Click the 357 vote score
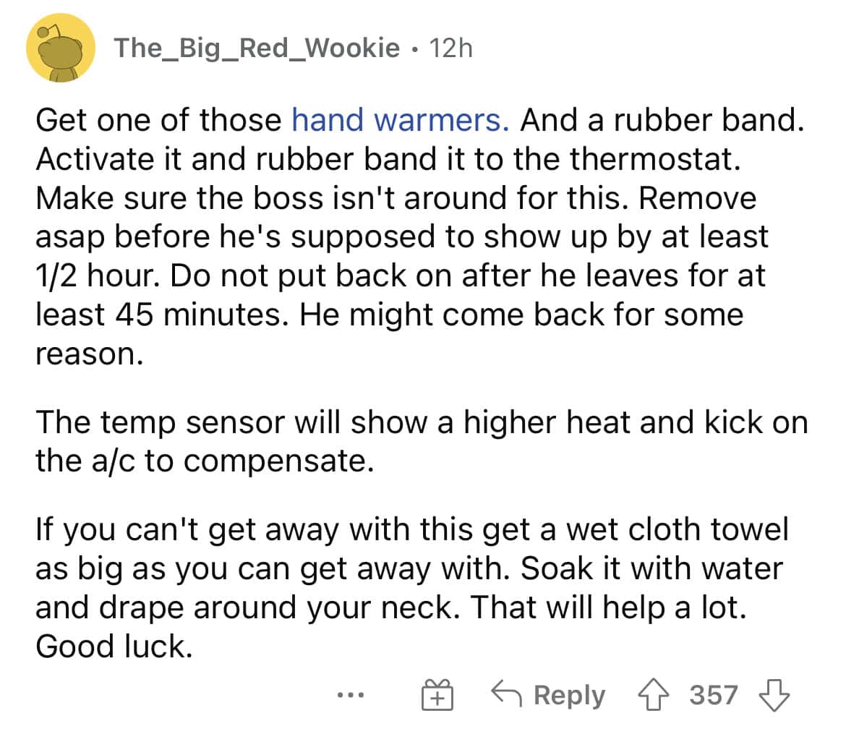This screenshot has height=734, width=846. (713, 695)
